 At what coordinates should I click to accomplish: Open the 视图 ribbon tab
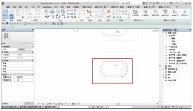[62, 7]
